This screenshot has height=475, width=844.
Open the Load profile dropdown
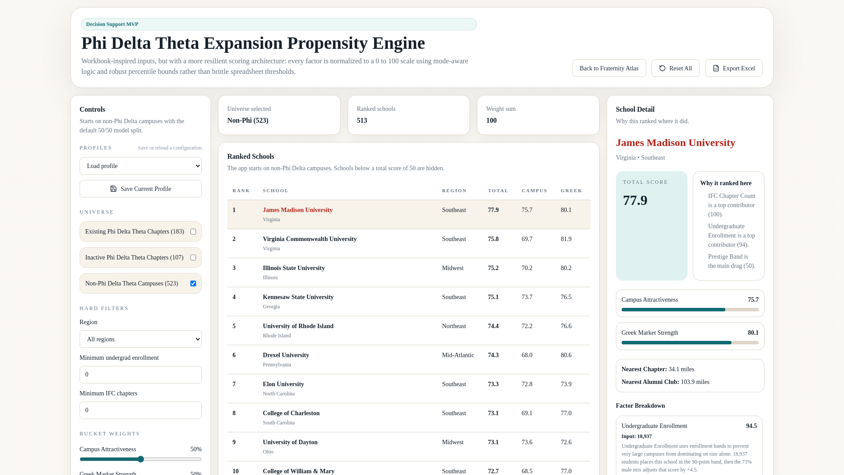tap(141, 166)
